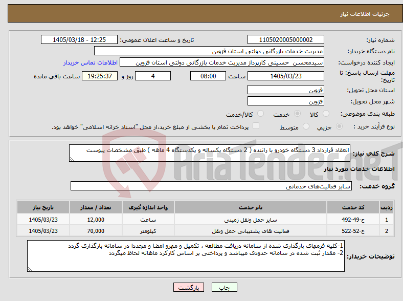Click the announcement date field 1405/03/18 - 12:25
The width and height of the screenshot is (403, 301).
click(x=79, y=39)
